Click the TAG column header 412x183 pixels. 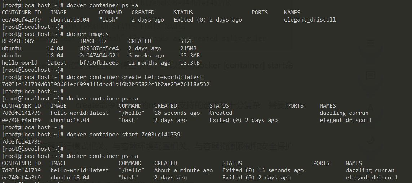52,41
